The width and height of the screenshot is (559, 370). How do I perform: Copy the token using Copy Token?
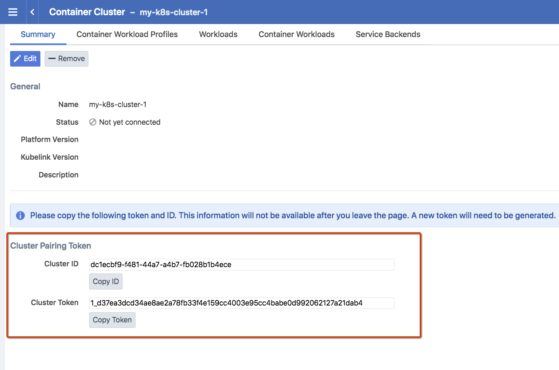click(112, 320)
